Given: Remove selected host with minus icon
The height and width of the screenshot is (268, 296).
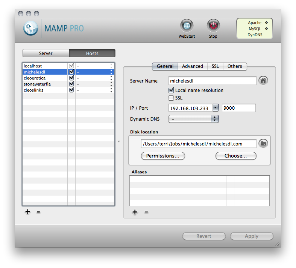Looking at the screenshot, I should coord(38,212).
